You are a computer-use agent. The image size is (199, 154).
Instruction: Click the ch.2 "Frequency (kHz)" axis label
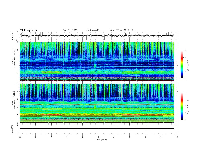(x=14, y=100)
